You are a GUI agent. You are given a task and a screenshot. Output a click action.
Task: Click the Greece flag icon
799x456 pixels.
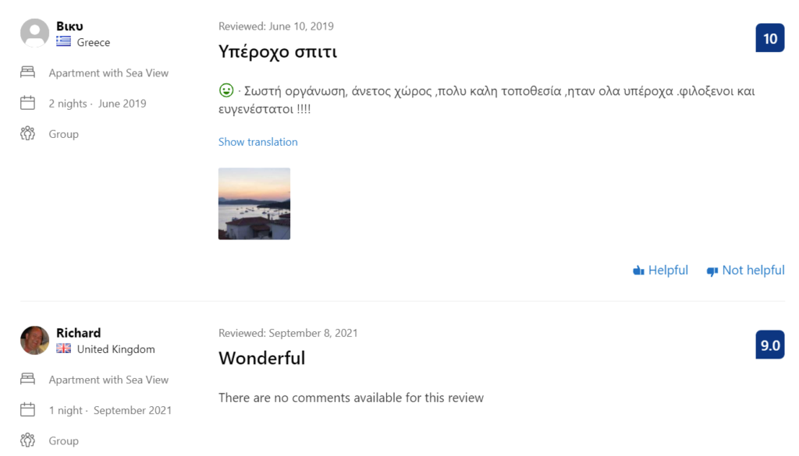63,42
